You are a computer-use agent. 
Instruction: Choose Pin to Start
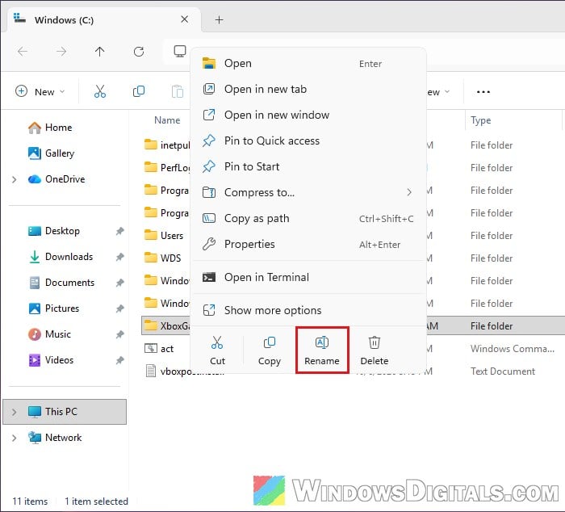click(308, 166)
